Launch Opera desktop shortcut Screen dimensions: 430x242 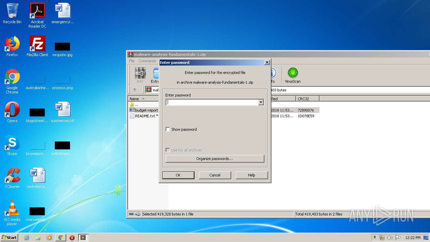coord(12,112)
